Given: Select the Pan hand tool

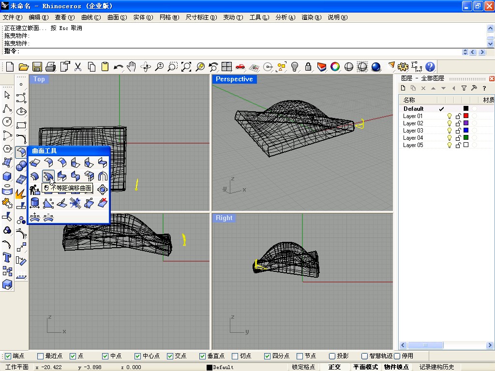Looking at the screenshot, I should 131,67.
